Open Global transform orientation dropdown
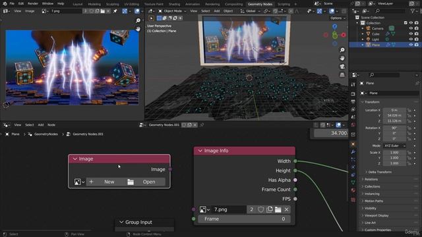Screen dimensions: 422x237 click(x=250, y=11)
